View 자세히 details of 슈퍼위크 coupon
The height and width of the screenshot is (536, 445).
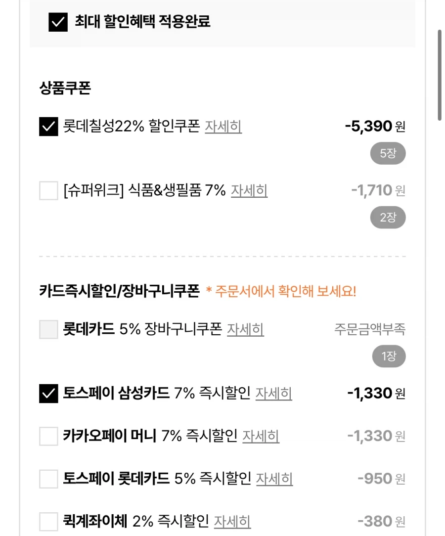(249, 190)
